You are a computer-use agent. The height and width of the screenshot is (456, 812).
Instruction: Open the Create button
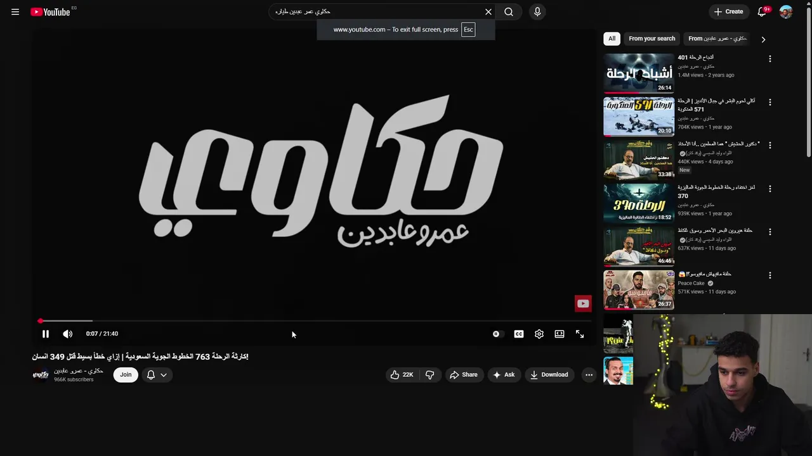point(728,11)
